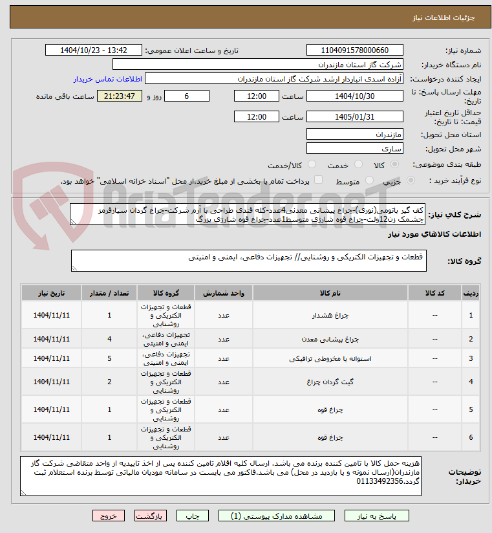The width and height of the screenshot is (492, 533).
Task: Click the خروج exit button
Action: pyautogui.click(x=109, y=516)
